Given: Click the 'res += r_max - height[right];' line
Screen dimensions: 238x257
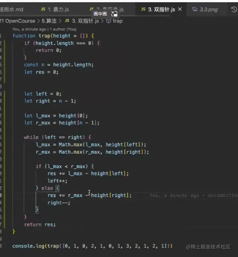Looking at the screenshot, I should click(x=89, y=196).
